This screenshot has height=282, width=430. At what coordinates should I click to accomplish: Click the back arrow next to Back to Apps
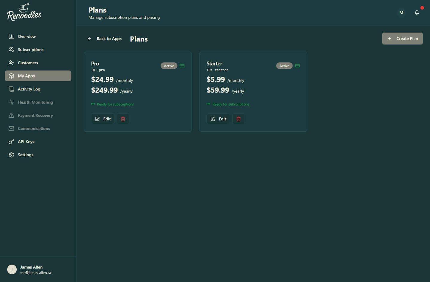(x=90, y=39)
